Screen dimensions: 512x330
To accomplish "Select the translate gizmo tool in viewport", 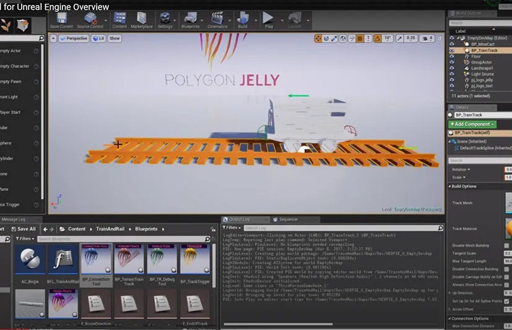I will 318,38.
